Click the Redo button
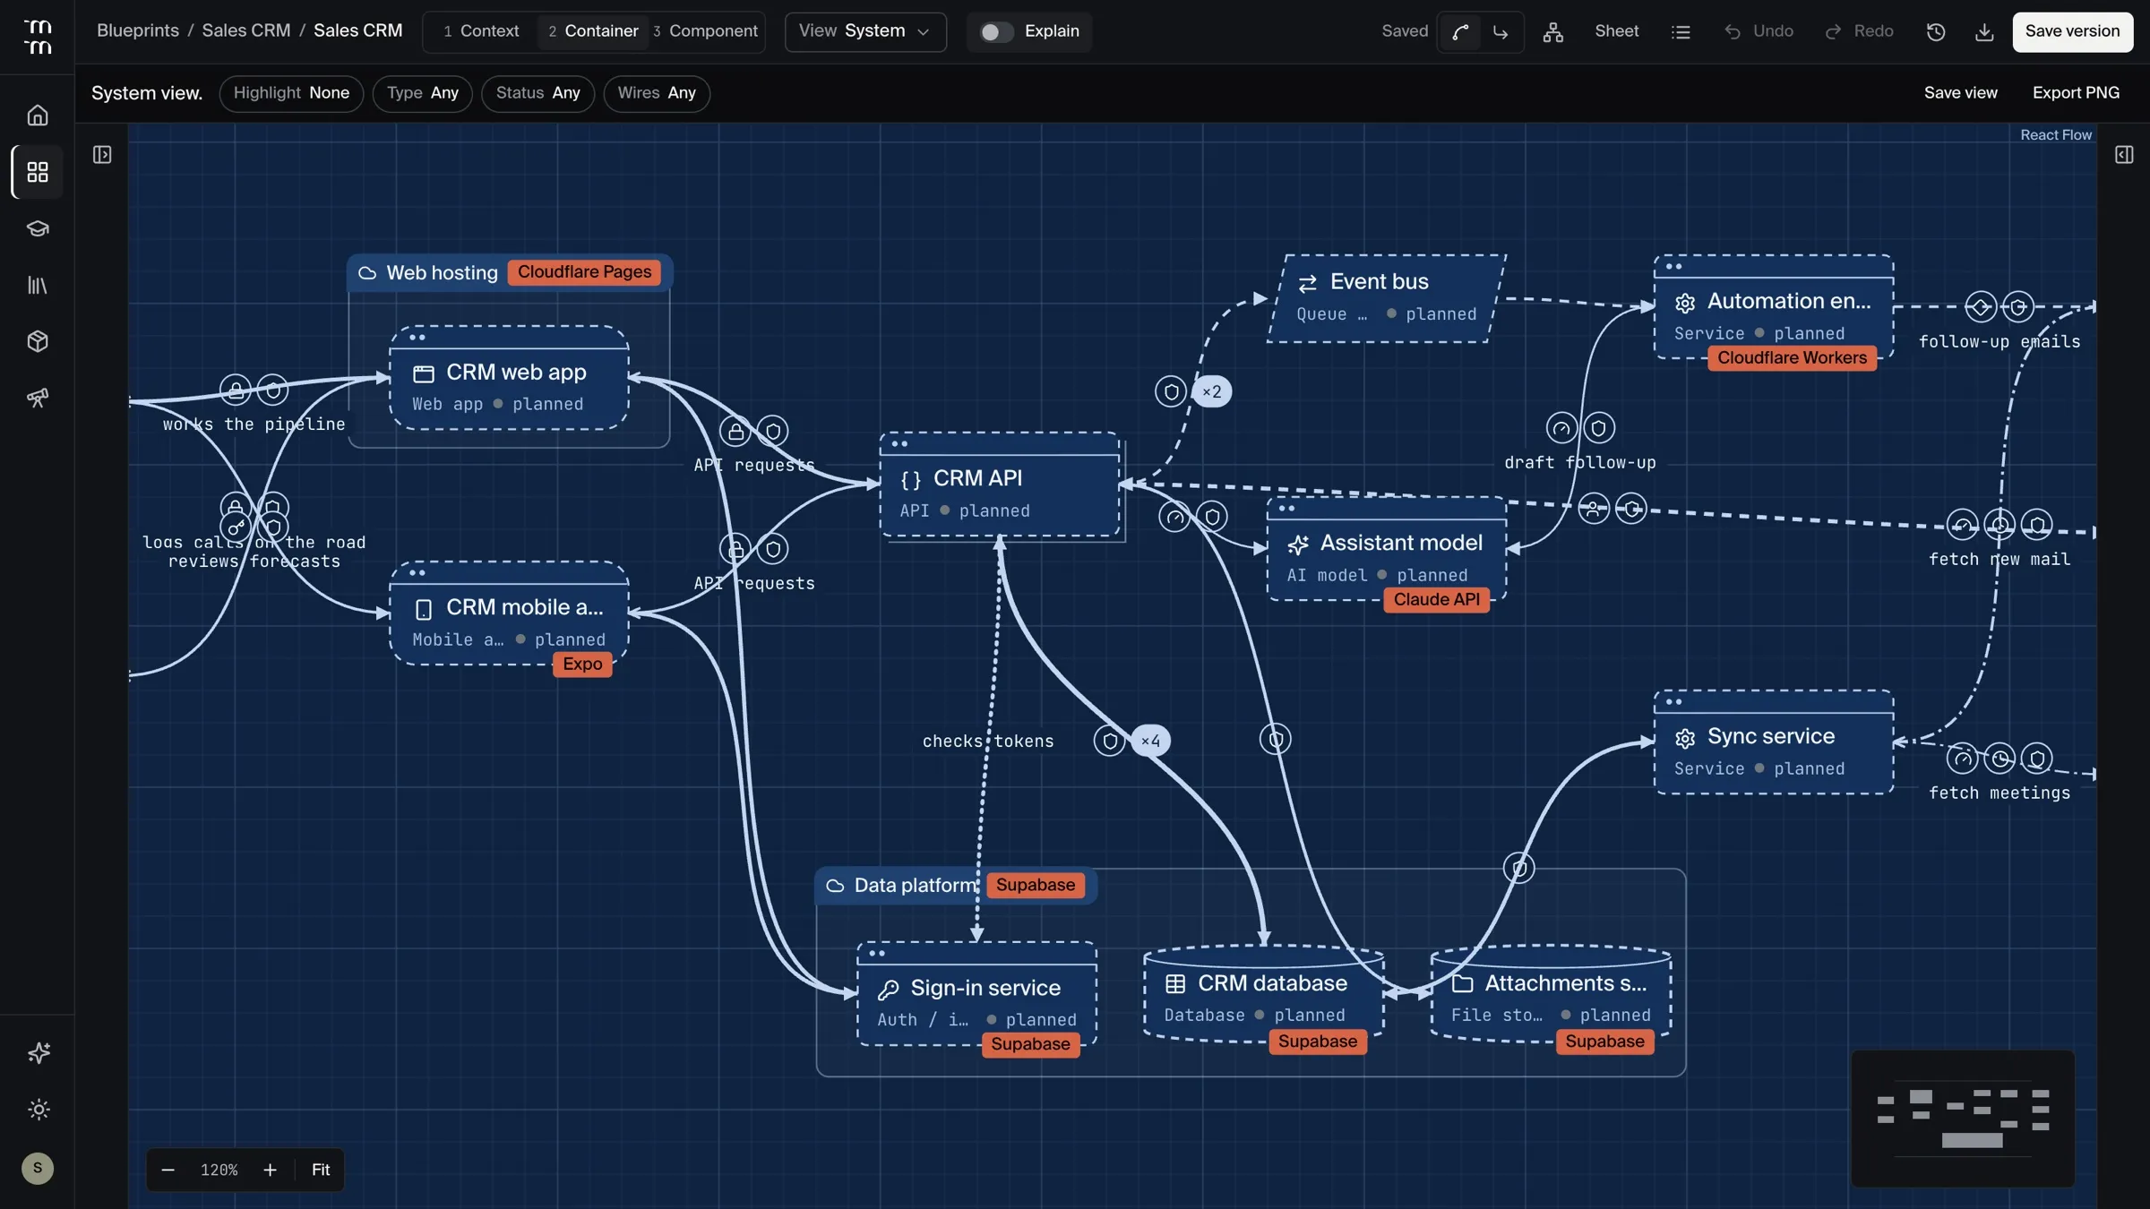The height and width of the screenshot is (1209, 2150). pyautogui.click(x=1860, y=31)
